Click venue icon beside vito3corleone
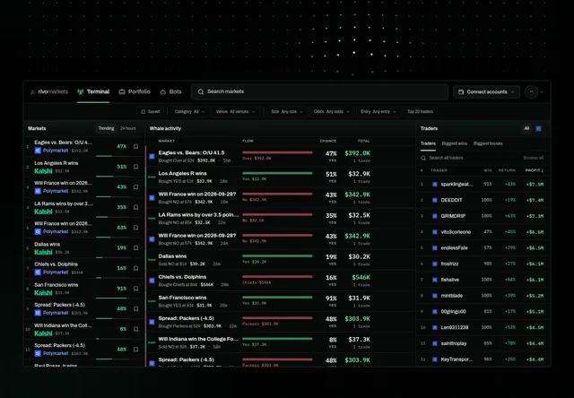The width and height of the screenshot is (574, 398). 435,232
